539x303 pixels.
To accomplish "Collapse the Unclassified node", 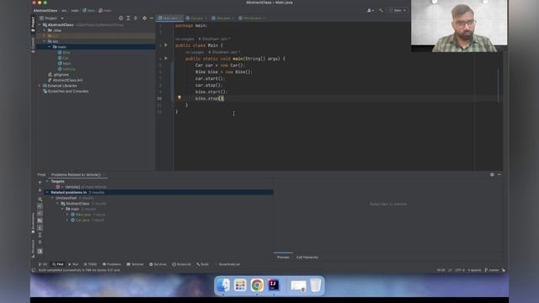I will (52, 198).
